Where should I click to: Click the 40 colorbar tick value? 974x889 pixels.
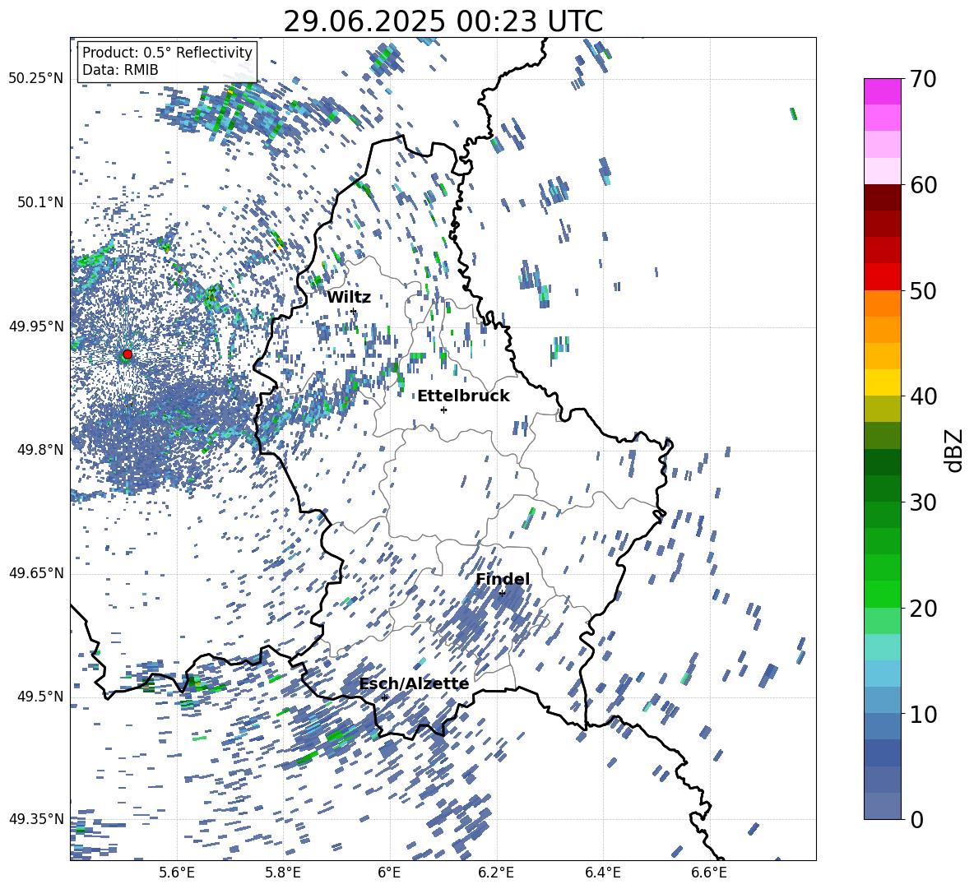click(923, 396)
